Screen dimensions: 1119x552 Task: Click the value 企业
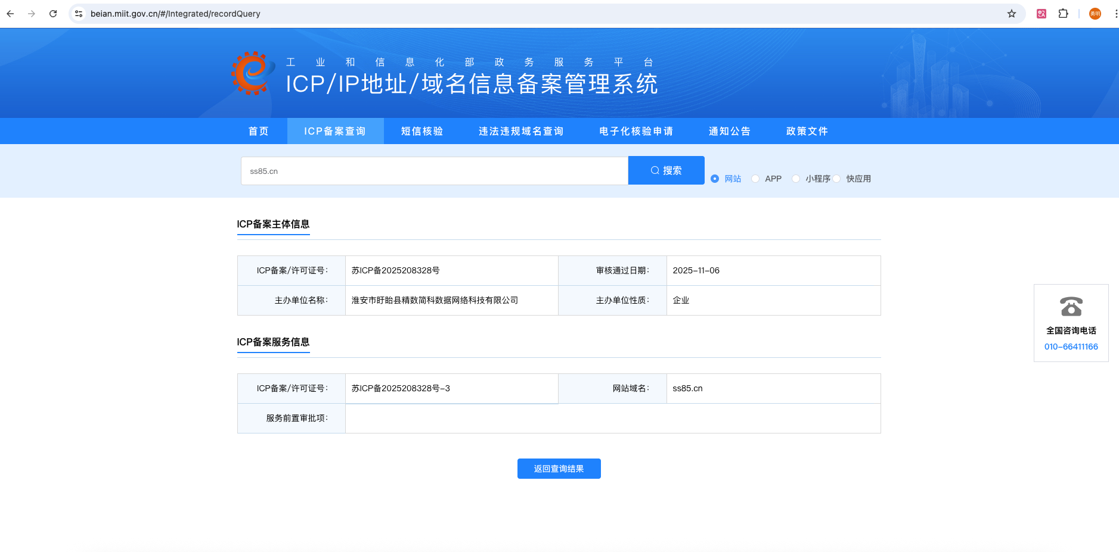point(681,300)
